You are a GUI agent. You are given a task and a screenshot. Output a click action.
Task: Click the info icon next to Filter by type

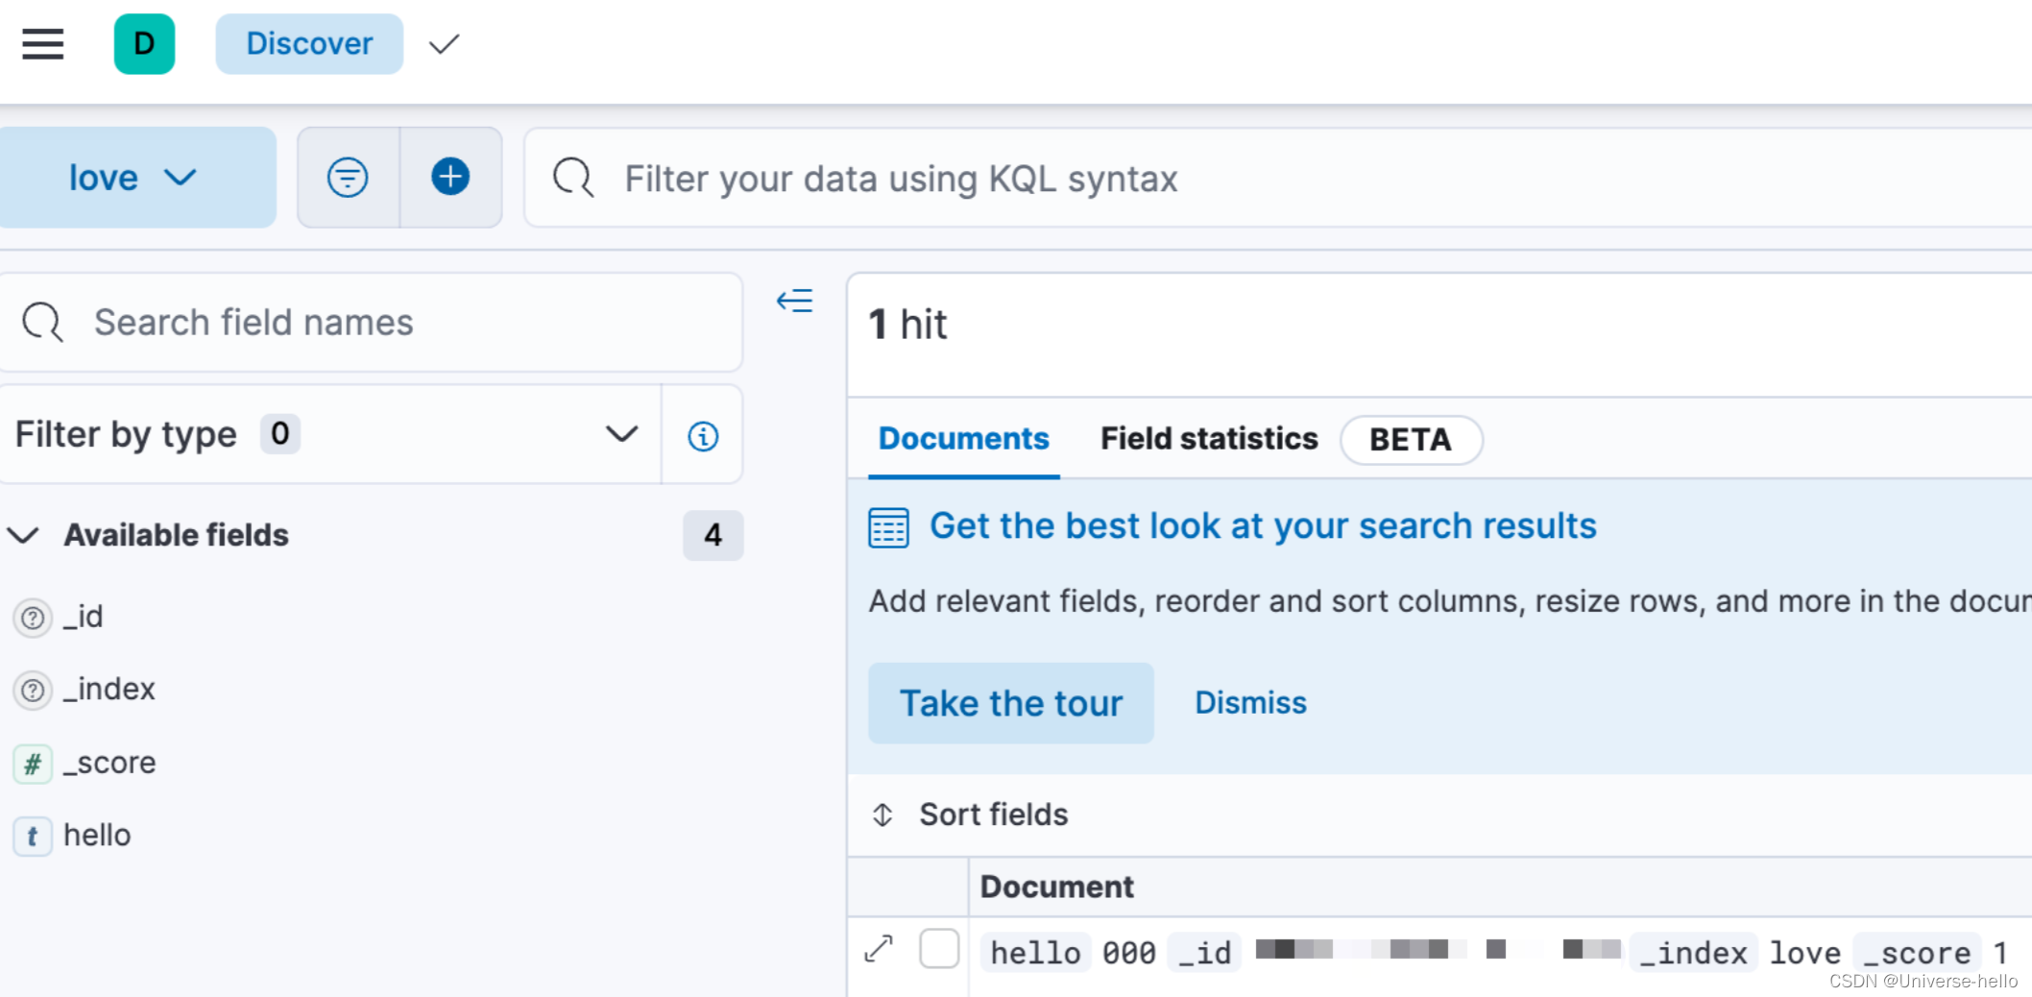click(702, 435)
